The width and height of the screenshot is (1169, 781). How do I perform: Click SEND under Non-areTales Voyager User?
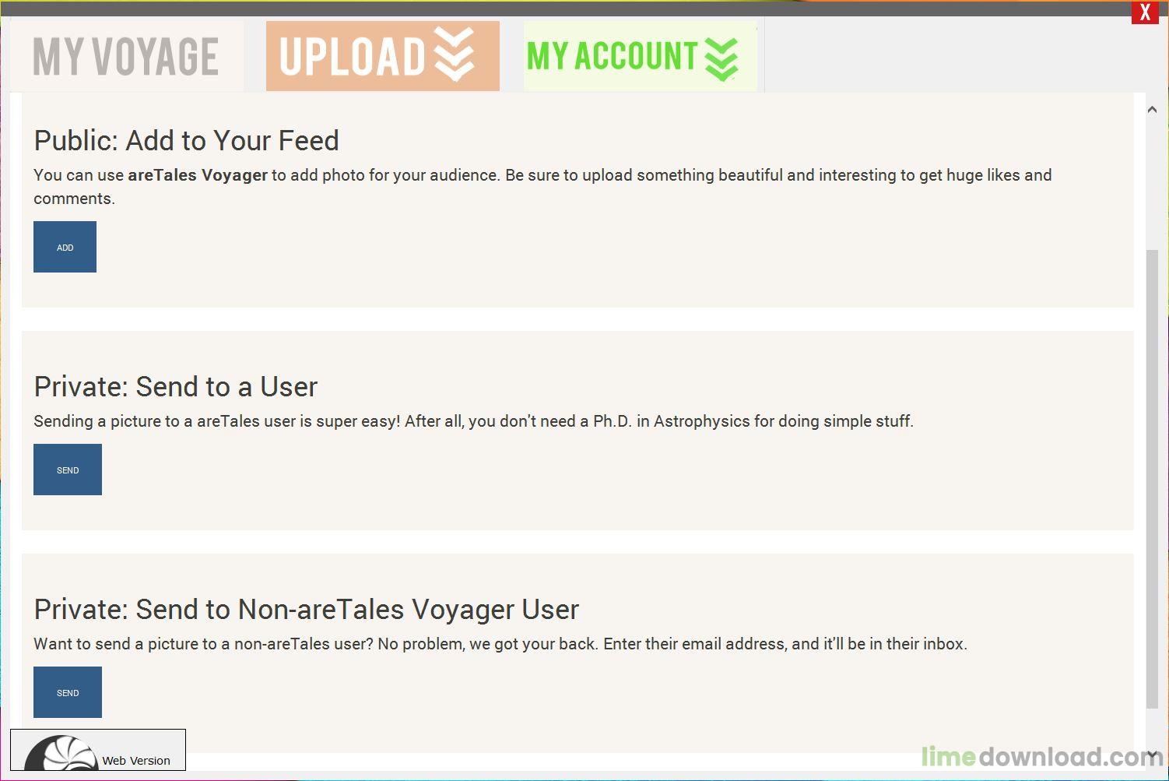(68, 692)
